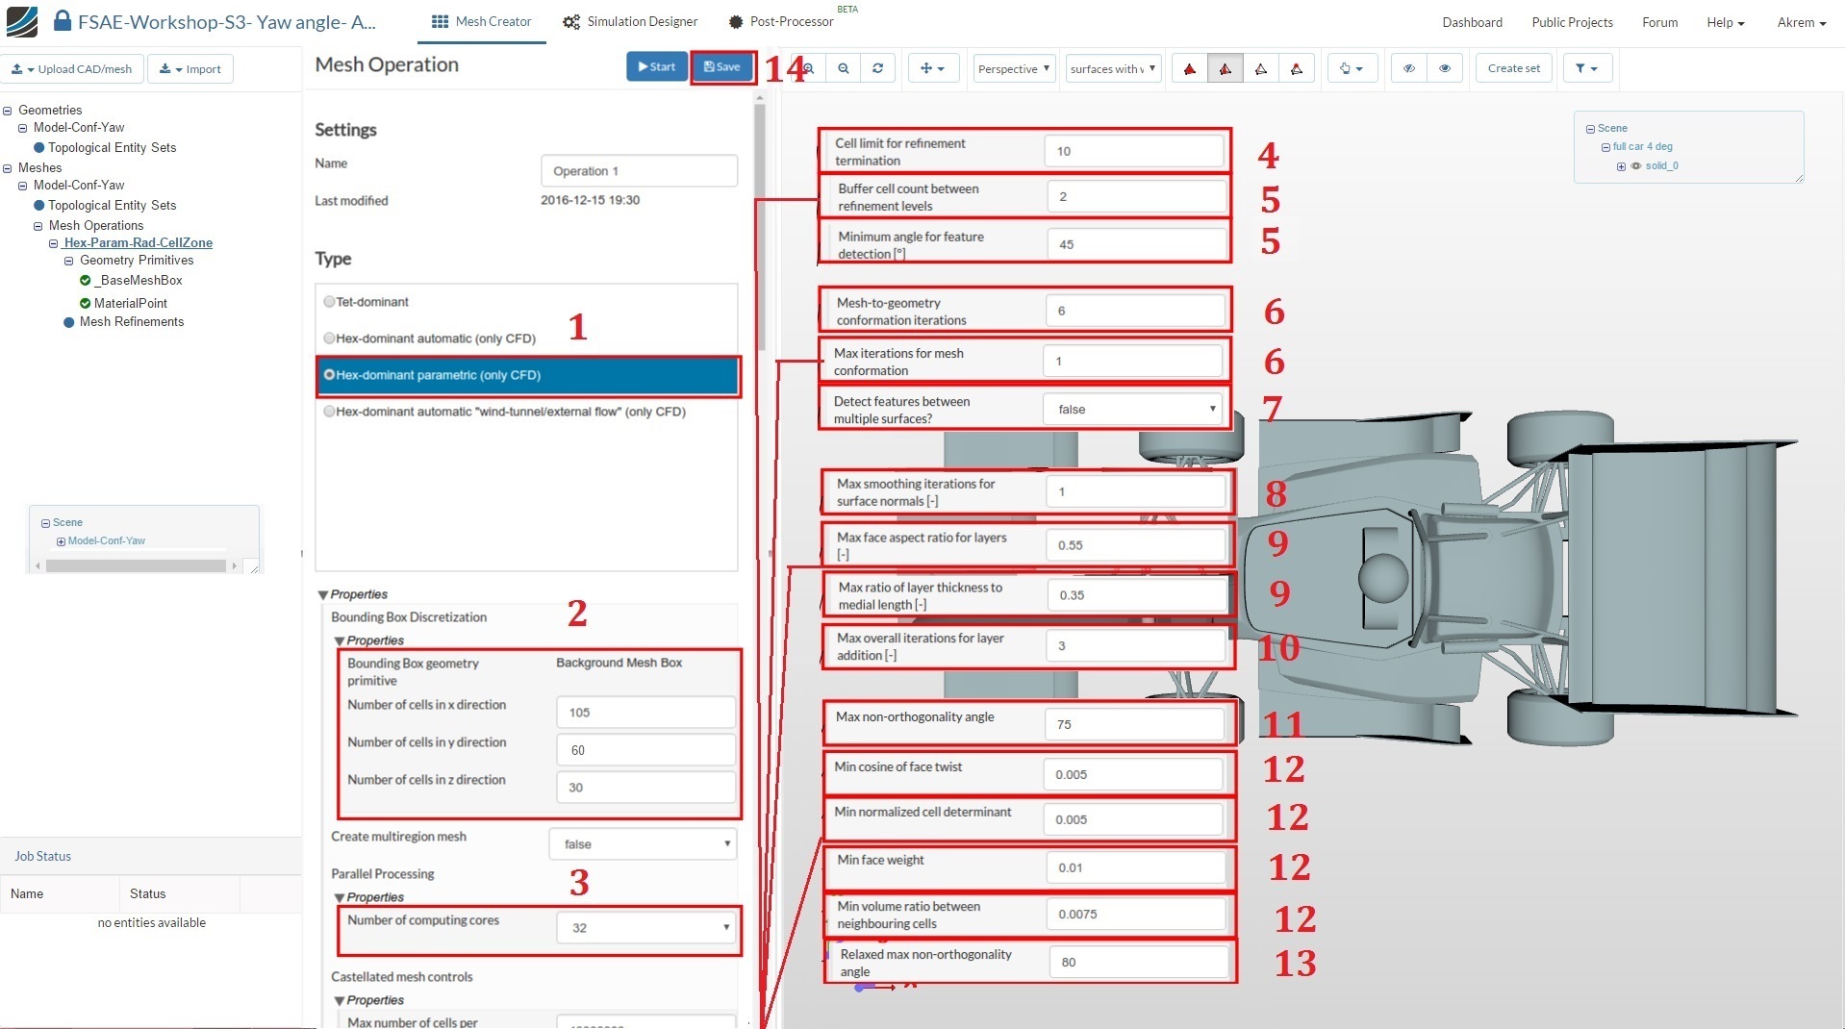This screenshot has height=1029, width=1845.
Task: Select Hex-dominant automatic wind-tunnel/external flow option
Action: point(329,412)
